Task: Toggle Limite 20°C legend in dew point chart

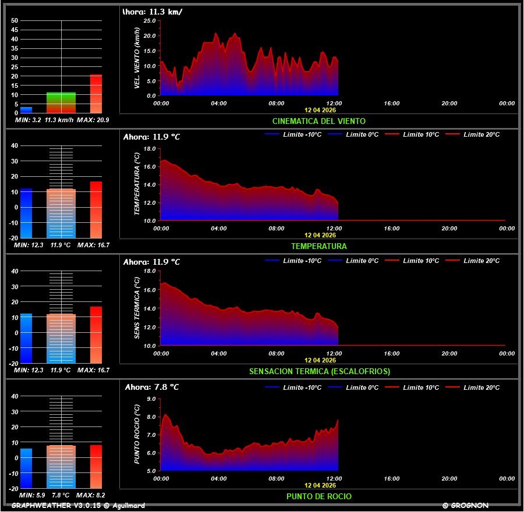Action: pos(481,387)
